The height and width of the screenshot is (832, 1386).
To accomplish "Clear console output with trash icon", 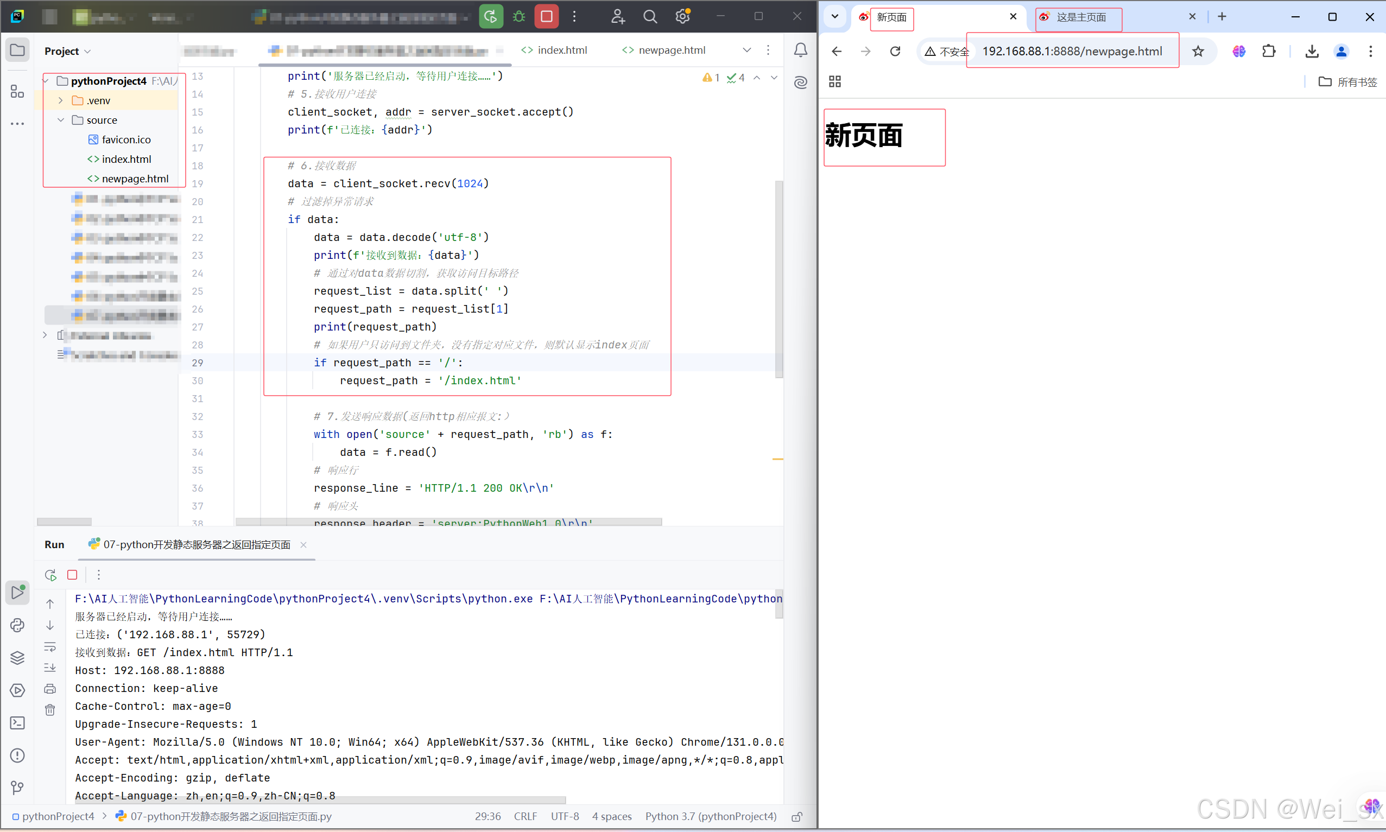I will click(50, 710).
